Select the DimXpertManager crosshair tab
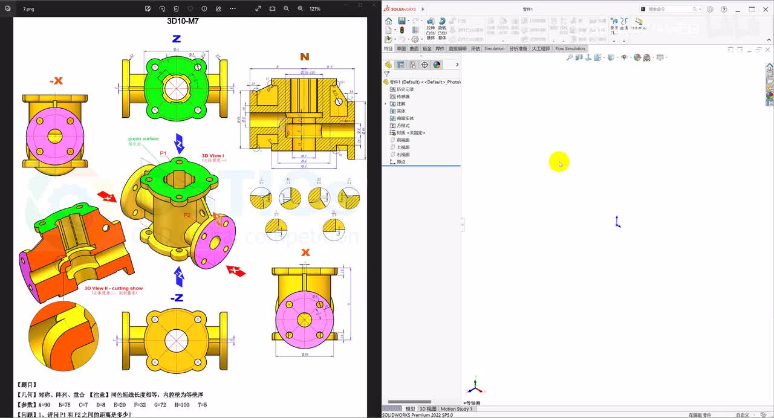This screenshot has height=418, width=774. (x=424, y=65)
